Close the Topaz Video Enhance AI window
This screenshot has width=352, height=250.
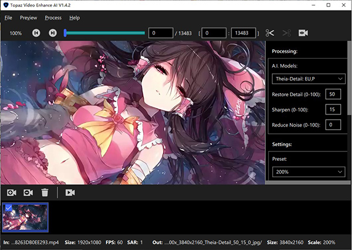(344, 5)
